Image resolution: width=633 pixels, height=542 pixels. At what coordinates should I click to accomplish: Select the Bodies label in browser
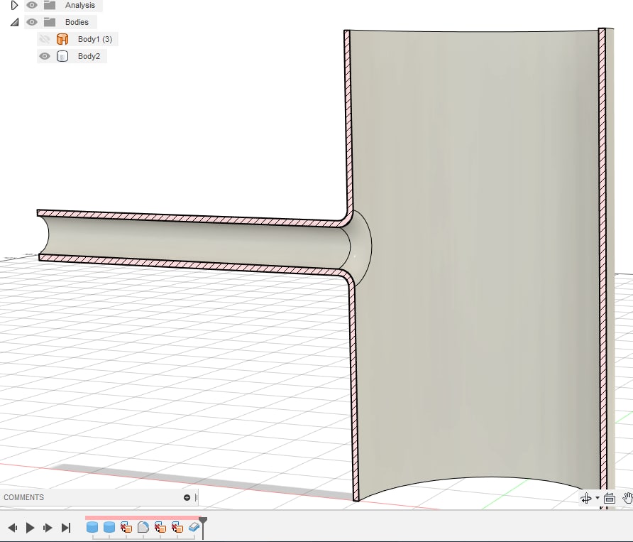77,22
